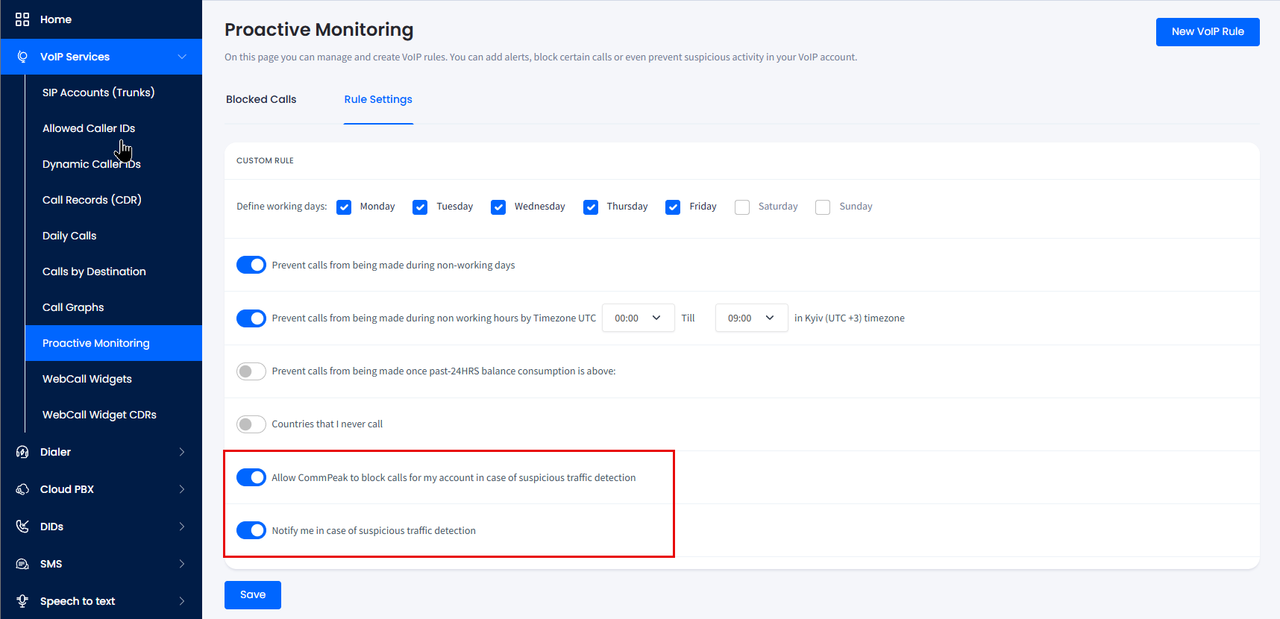Open SIP Accounts (Trunks) page
This screenshot has width=1280, height=619.
click(98, 92)
